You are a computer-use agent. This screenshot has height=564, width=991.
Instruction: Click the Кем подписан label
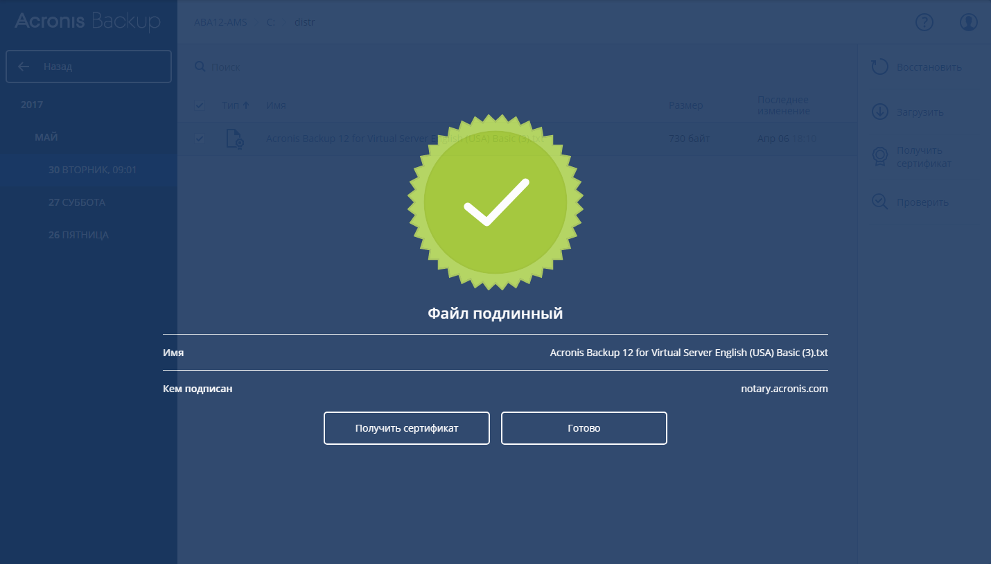198,389
